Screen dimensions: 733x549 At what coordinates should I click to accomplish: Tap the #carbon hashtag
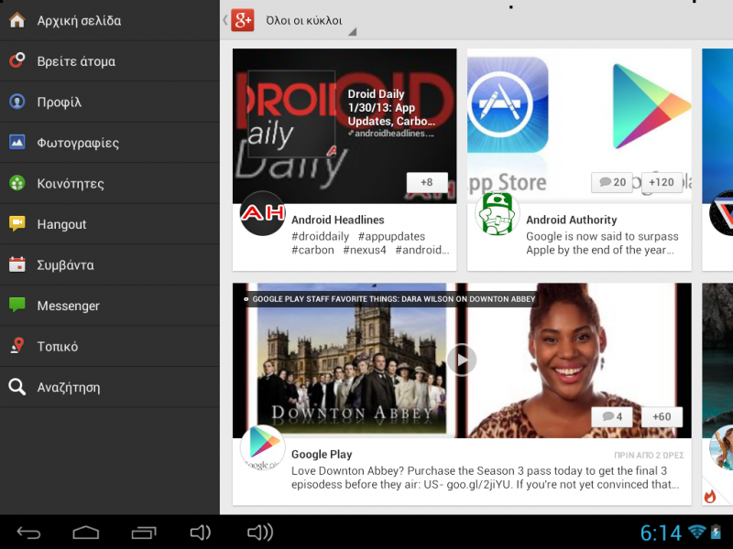click(x=312, y=250)
